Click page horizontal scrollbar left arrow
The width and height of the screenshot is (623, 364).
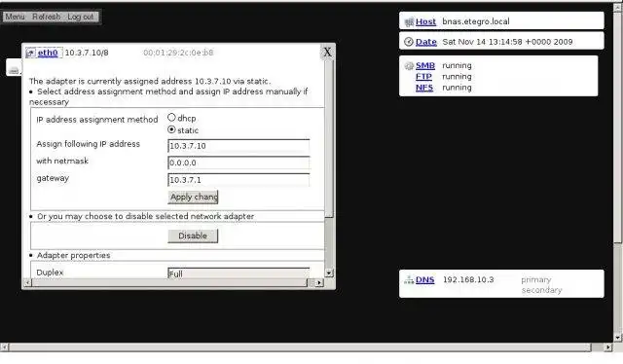click(4, 347)
